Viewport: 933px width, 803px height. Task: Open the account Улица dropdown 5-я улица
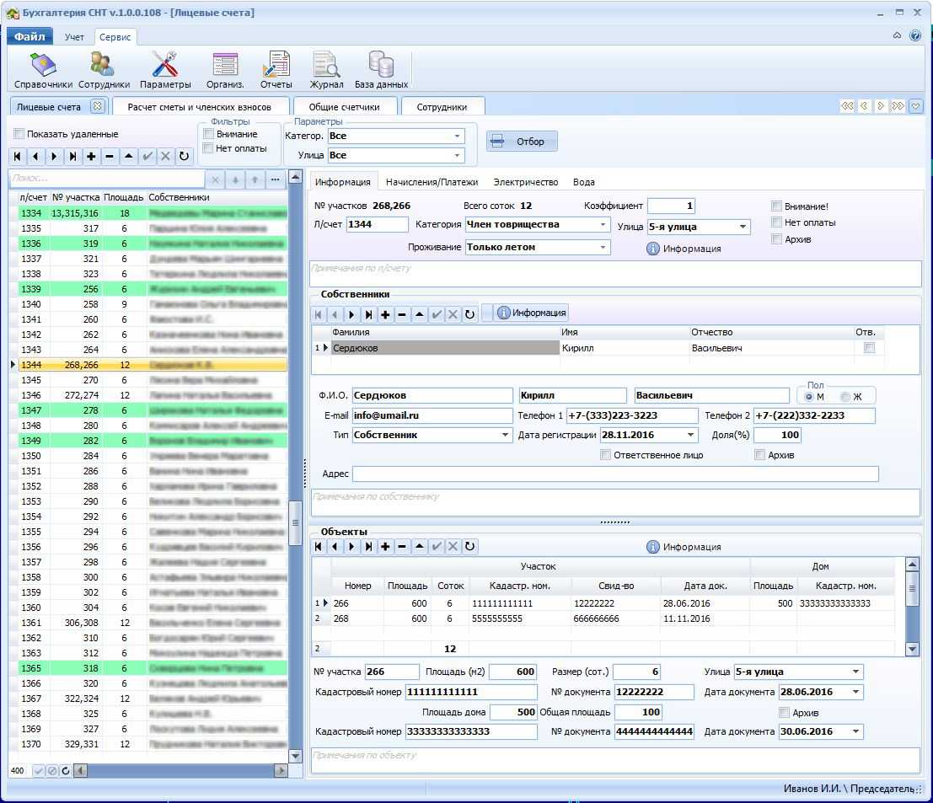point(743,227)
